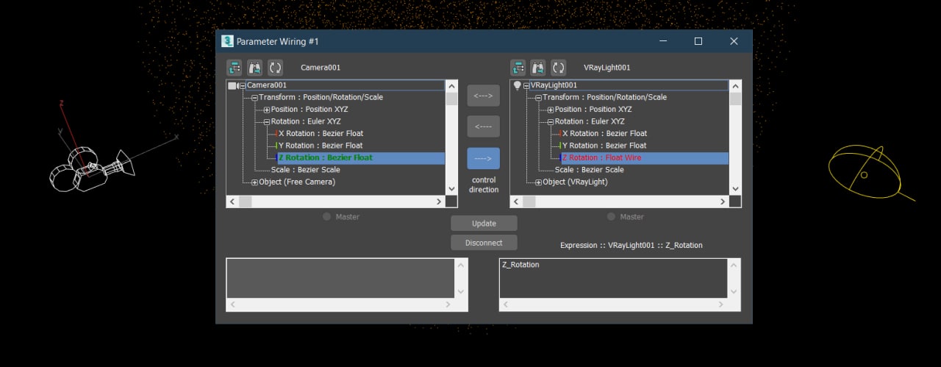
Task: Close the Parameter Wiring #1 dialog
Action: click(734, 41)
